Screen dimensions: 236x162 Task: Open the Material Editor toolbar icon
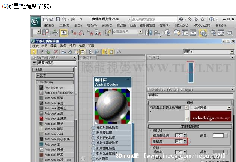[x=203, y=33]
